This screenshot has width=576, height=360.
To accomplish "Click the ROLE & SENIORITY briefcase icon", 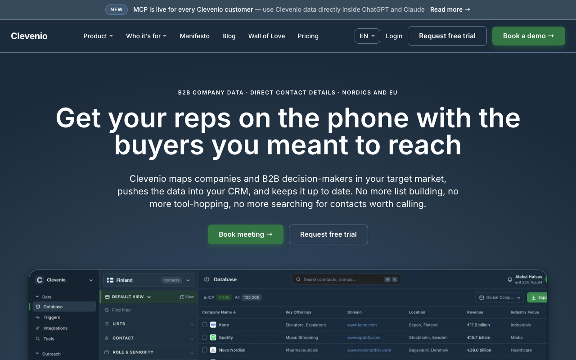I will (107, 352).
